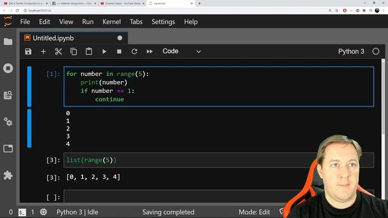388x218 pixels.
Task: Click 'Saving completed' status text
Action: (169, 212)
